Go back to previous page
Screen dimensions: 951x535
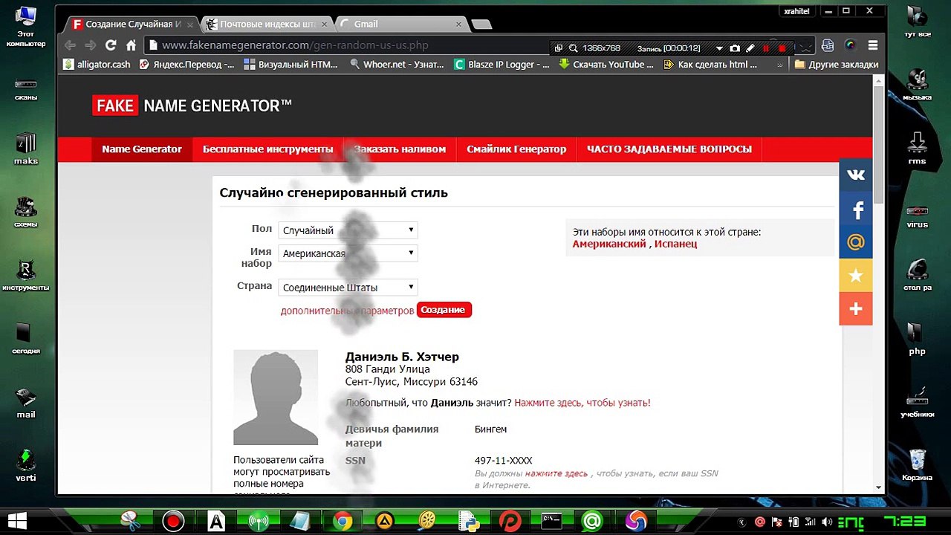coord(70,45)
